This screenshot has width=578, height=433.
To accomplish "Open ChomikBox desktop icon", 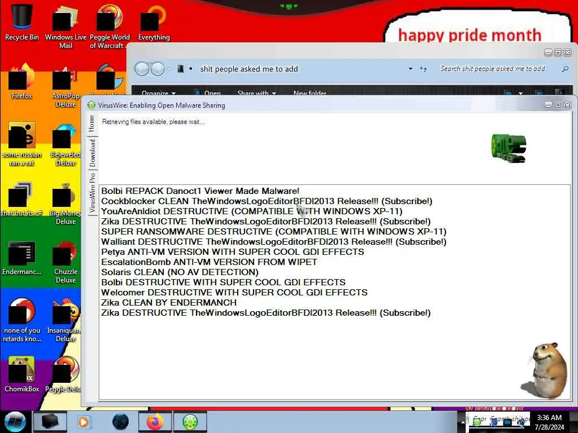I will (22, 374).
